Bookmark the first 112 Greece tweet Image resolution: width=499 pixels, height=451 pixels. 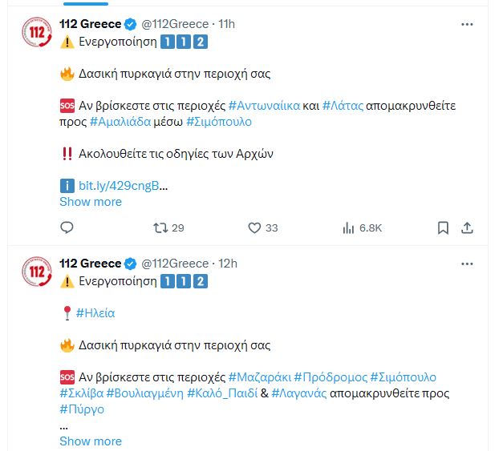tap(443, 228)
